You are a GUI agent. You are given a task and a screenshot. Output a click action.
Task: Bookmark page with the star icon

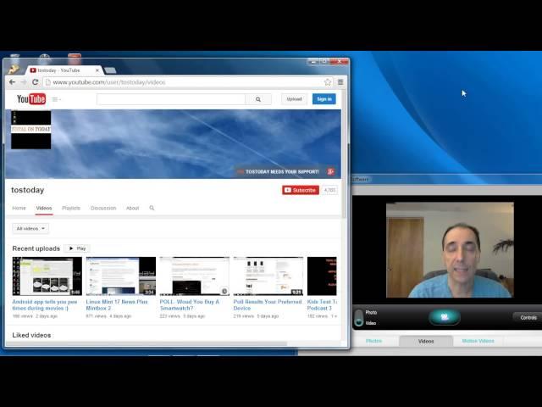point(328,82)
